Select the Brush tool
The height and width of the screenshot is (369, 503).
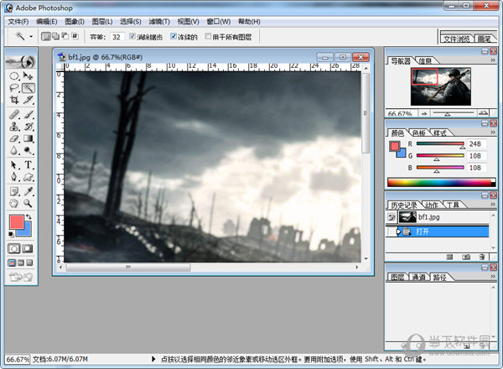(x=29, y=114)
